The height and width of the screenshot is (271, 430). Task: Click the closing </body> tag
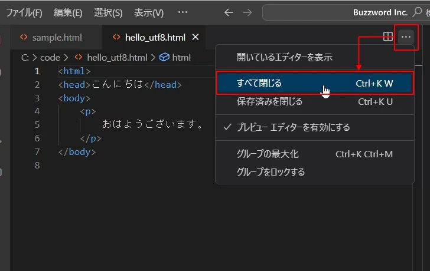77,152
